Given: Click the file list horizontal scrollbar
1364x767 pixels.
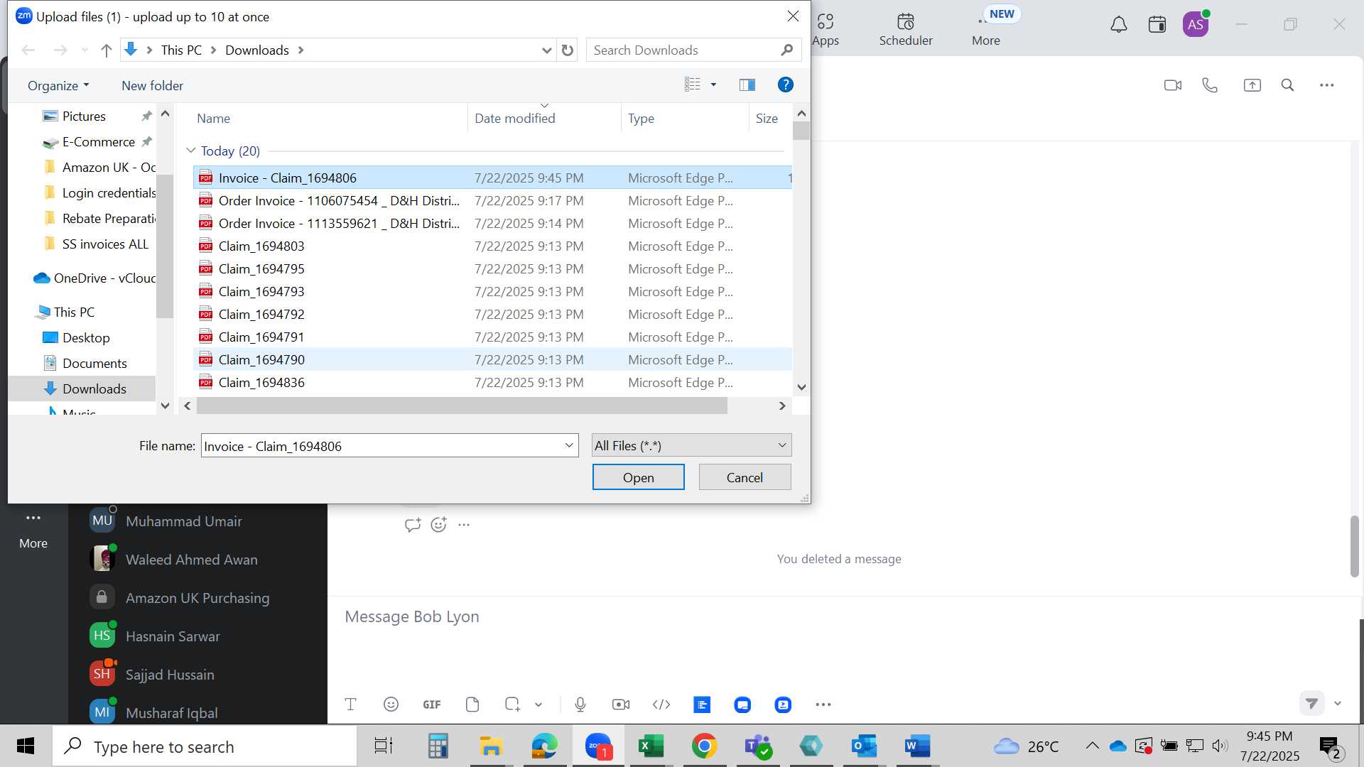Looking at the screenshot, I should click(x=462, y=406).
